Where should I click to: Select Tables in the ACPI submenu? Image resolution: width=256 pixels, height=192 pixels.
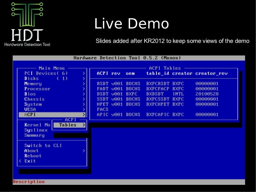click(x=69, y=125)
